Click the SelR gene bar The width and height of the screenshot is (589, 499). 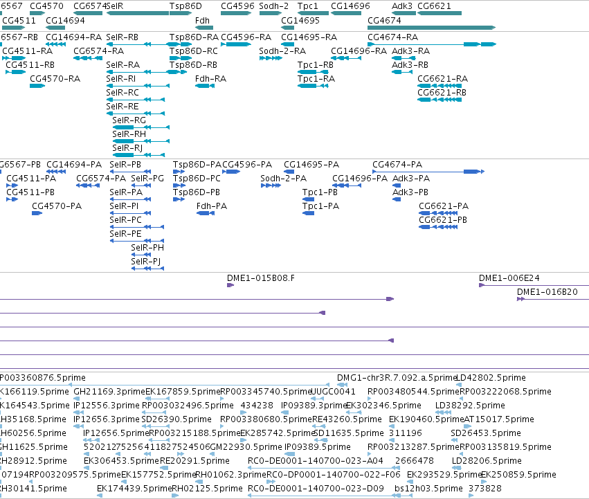(138, 13)
